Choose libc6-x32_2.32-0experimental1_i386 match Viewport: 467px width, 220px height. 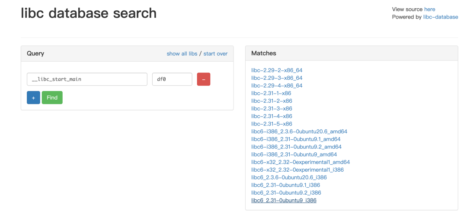tap(297, 170)
